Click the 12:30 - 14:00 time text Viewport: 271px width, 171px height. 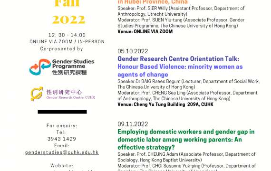click(67, 35)
